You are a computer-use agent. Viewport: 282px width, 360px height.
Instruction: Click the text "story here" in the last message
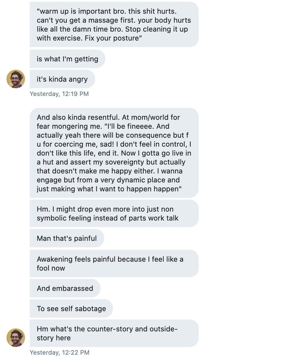54,338
